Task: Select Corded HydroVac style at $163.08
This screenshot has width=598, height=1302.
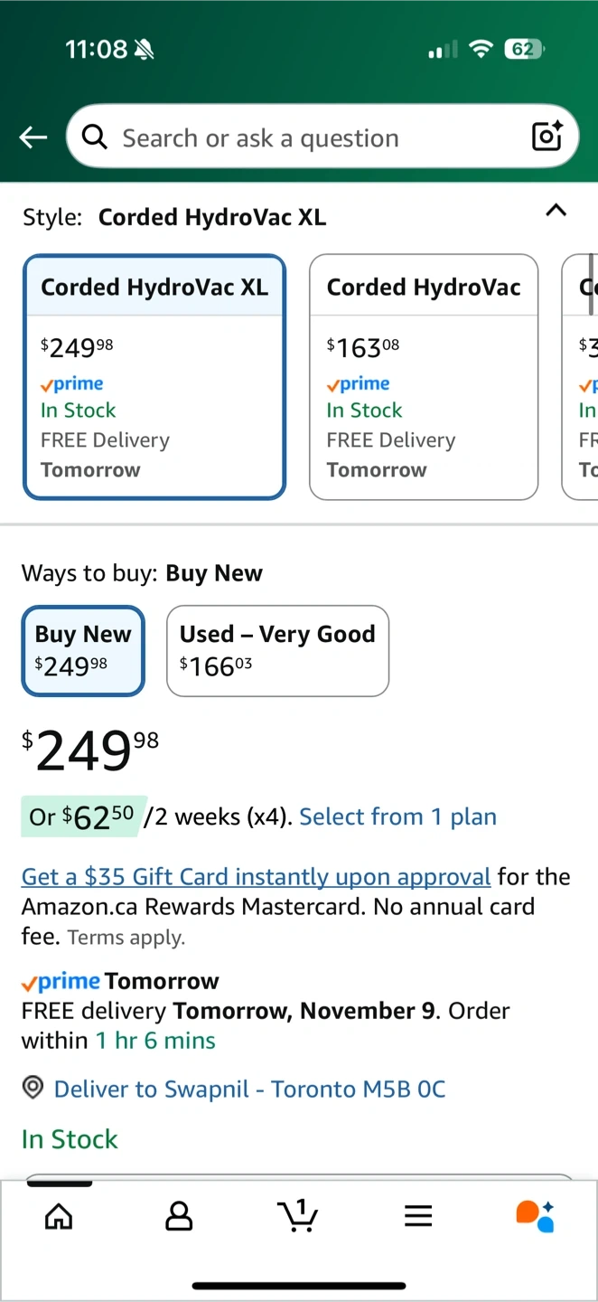Action: pyautogui.click(x=424, y=377)
